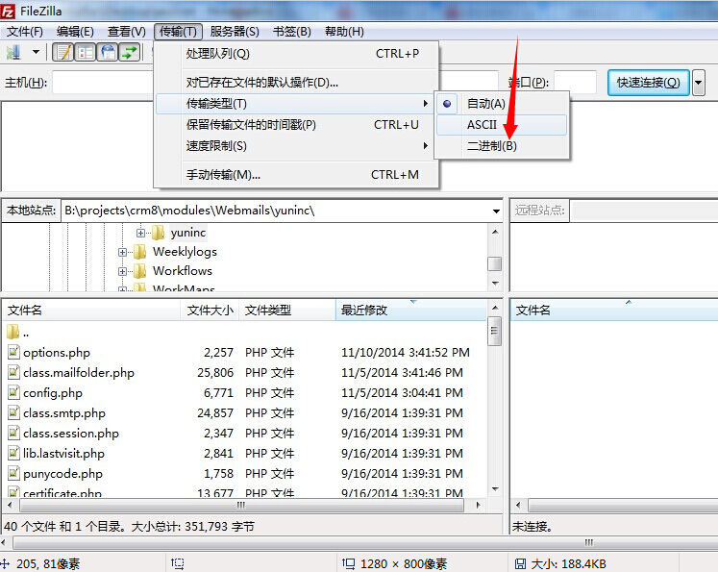
Task: Click local tree scroll up arrow
Action: 495,232
